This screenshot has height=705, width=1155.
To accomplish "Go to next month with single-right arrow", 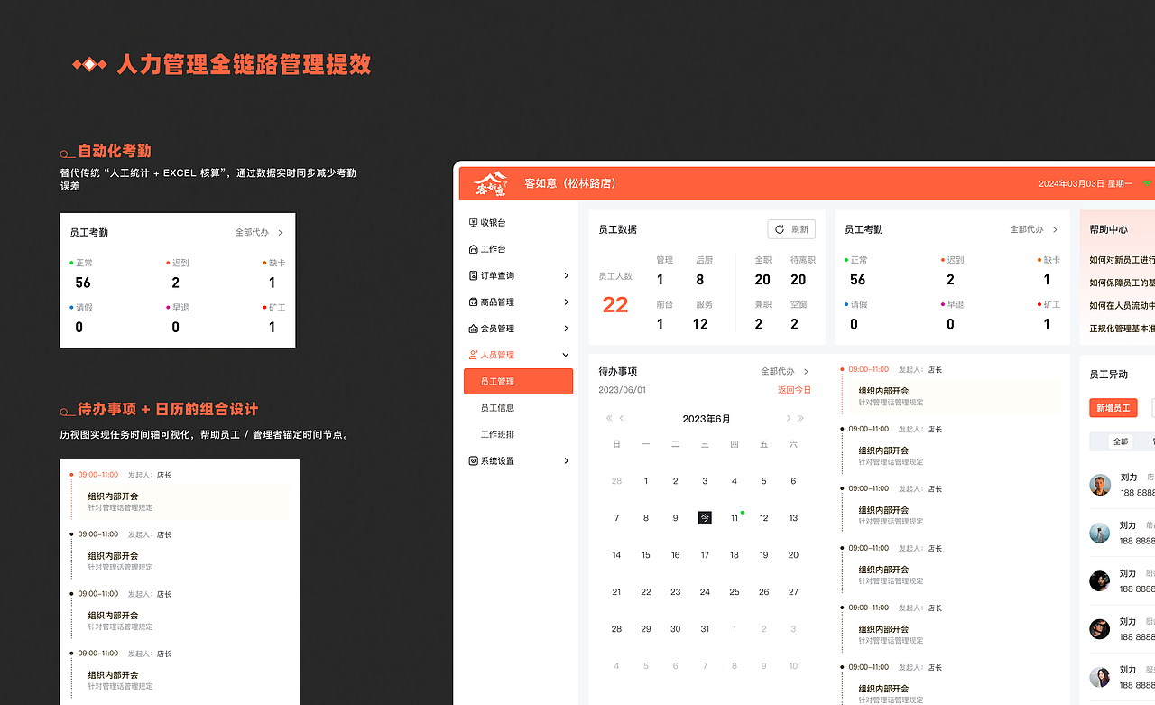I will click(788, 418).
